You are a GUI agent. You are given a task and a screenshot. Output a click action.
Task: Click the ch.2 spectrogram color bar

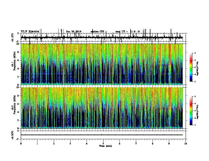click(x=191, y=111)
